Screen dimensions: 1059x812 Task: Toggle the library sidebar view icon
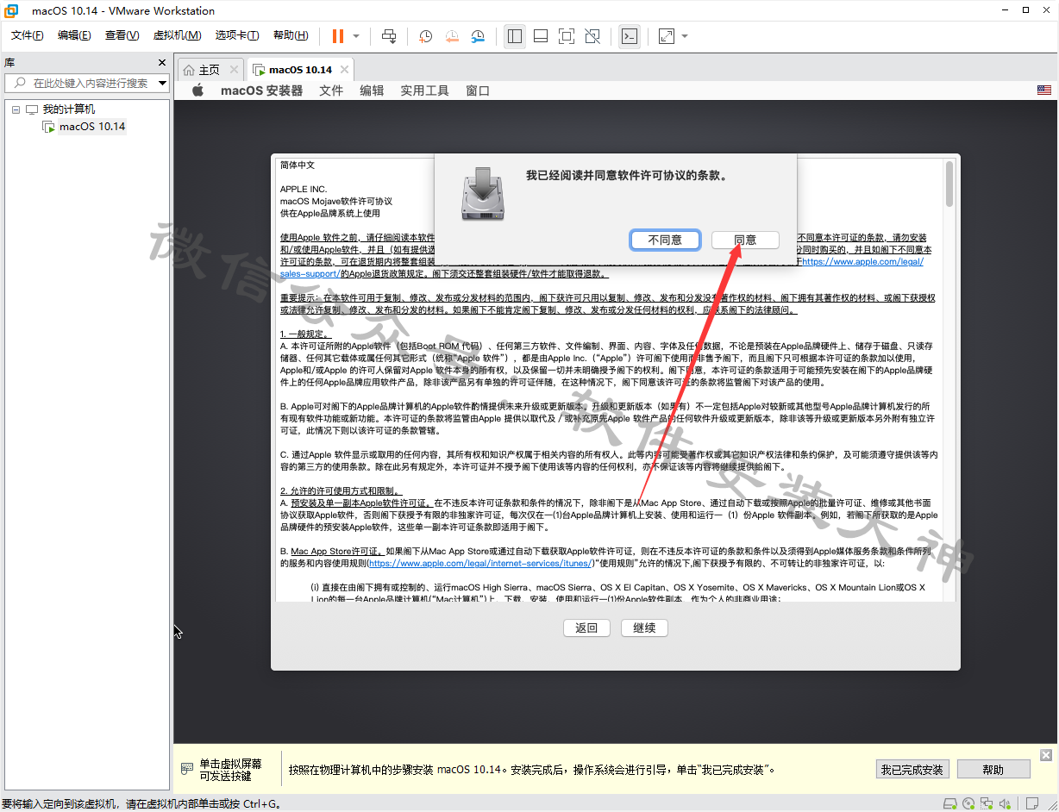coord(515,36)
